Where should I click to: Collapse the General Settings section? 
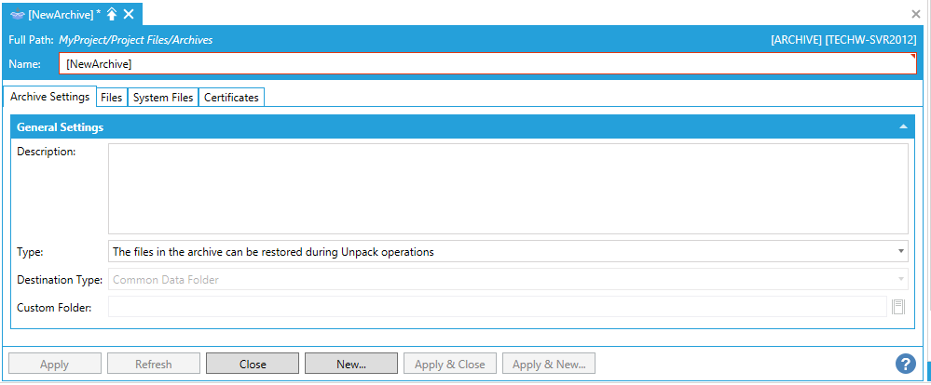(x=902, y=126)
